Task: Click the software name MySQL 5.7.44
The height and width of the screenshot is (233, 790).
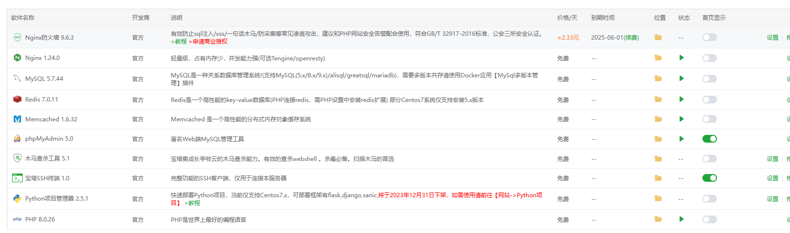Action: [44, 79]
